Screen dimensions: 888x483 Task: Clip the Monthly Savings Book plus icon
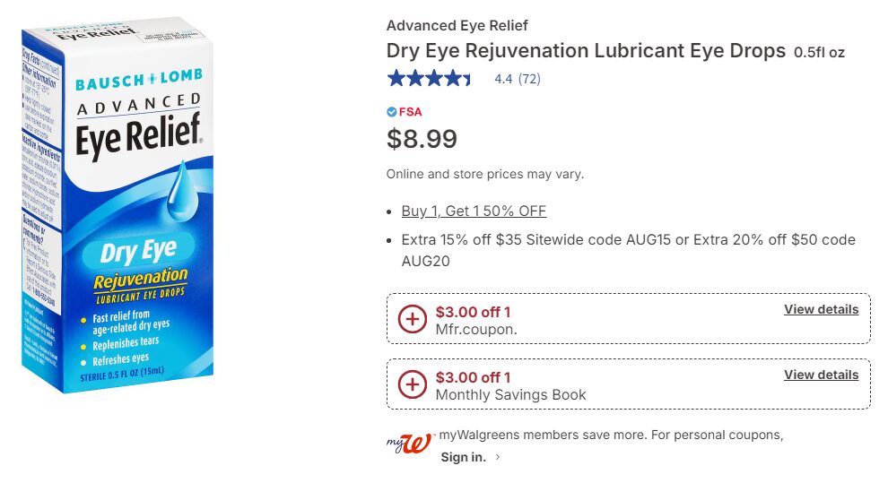tap(412, 384)
